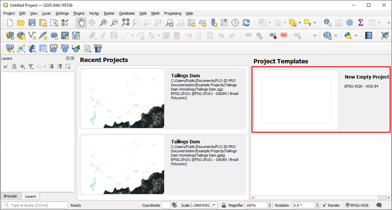392x210 pixels.
Task: Open the Temporal Controller clock panel
Action: point(235,23)
